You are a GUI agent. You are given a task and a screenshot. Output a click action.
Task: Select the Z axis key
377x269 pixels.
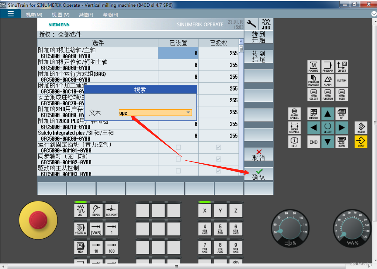coord(236,210)
